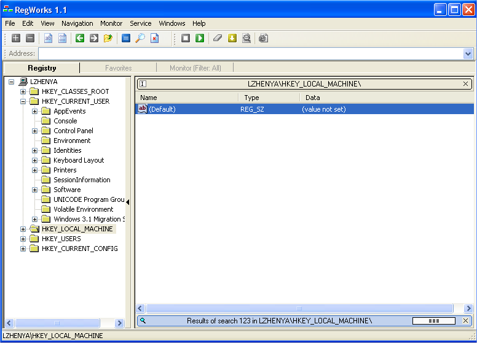Viewport: 477px width, 343px height.
Task: Sort by the Data column header
Action: coord(387,98)
